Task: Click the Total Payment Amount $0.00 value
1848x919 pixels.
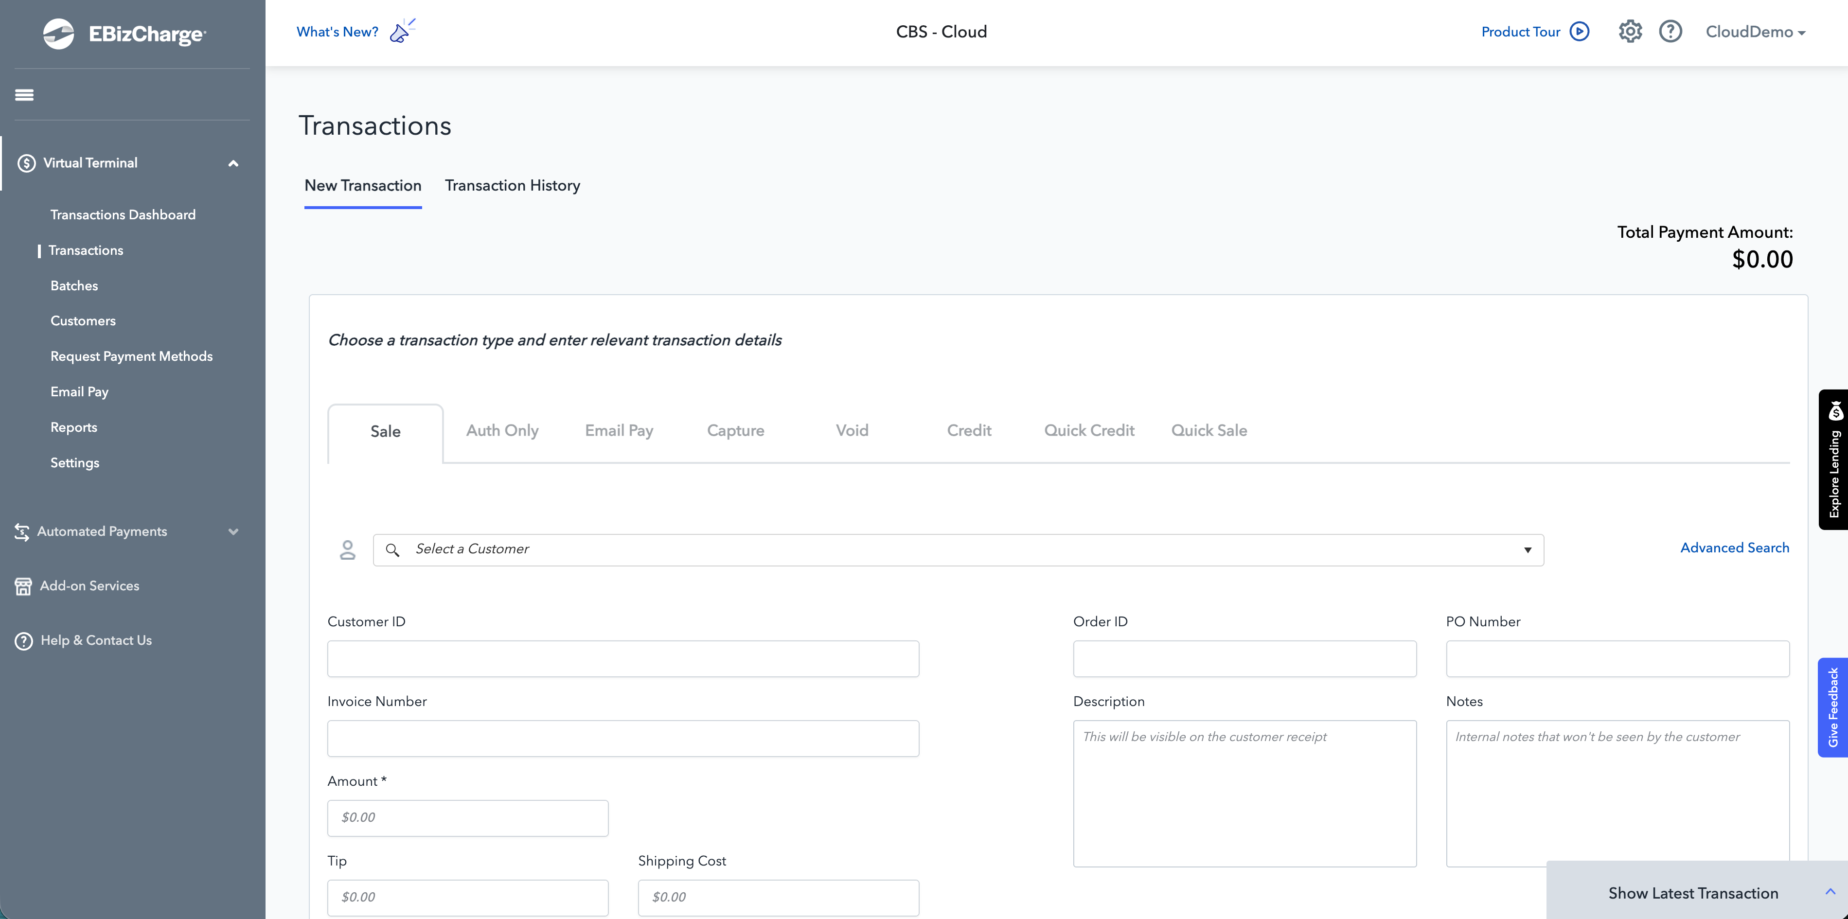Action: tap(1762, 260)
